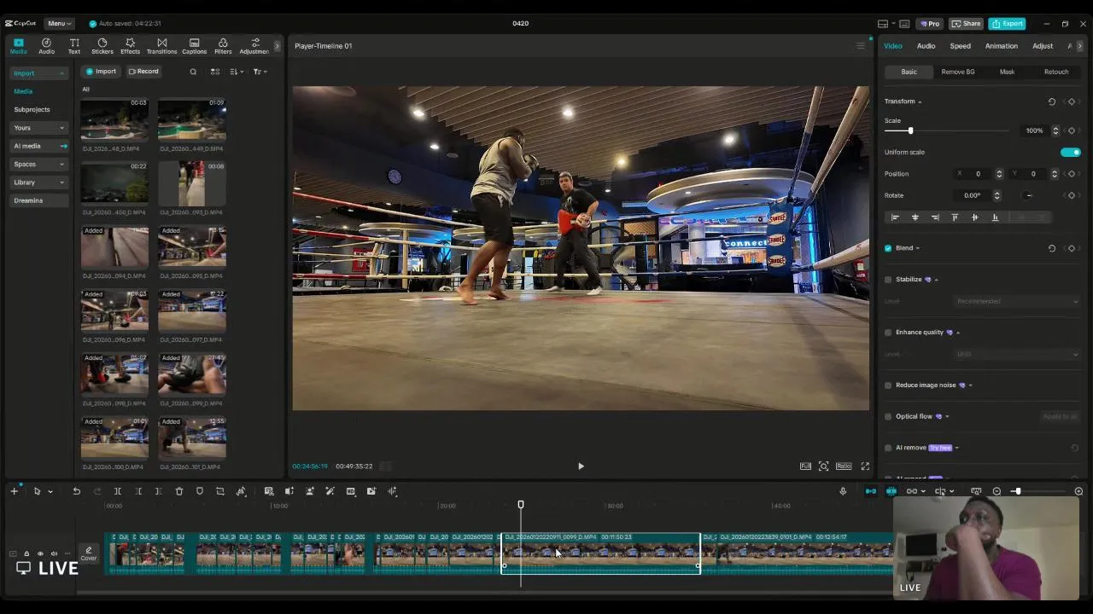Click the Undo arrow in timeline toolbar
Screen dimensions: 1093x614
coord(76,491)
